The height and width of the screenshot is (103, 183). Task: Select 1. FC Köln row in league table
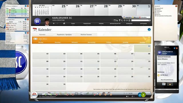pos(17,12)
